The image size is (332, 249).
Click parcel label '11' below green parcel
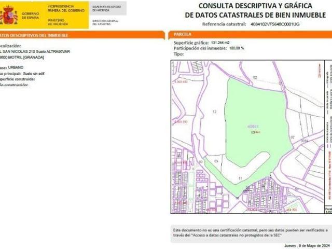point(240,178)
